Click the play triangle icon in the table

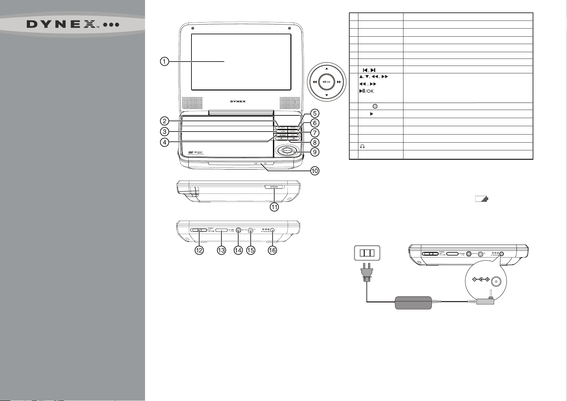click(372, 114)
